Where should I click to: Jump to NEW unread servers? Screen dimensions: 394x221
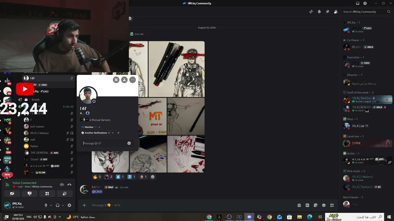click(x=7, y=174)
